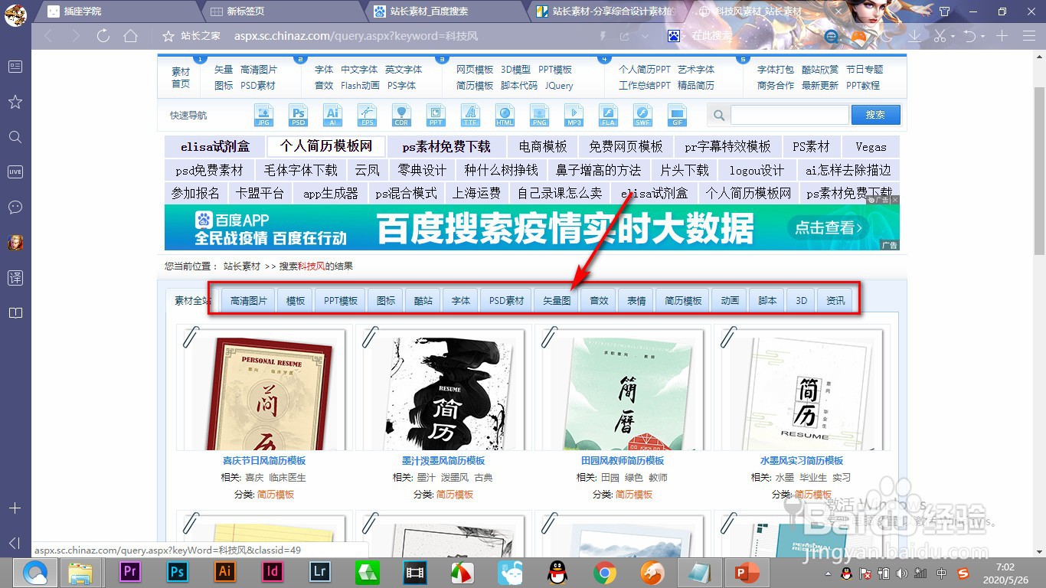Screen dimensions: 1046x588
Task: Click the JPG format filter icon
Action: [x=264, y=115]
